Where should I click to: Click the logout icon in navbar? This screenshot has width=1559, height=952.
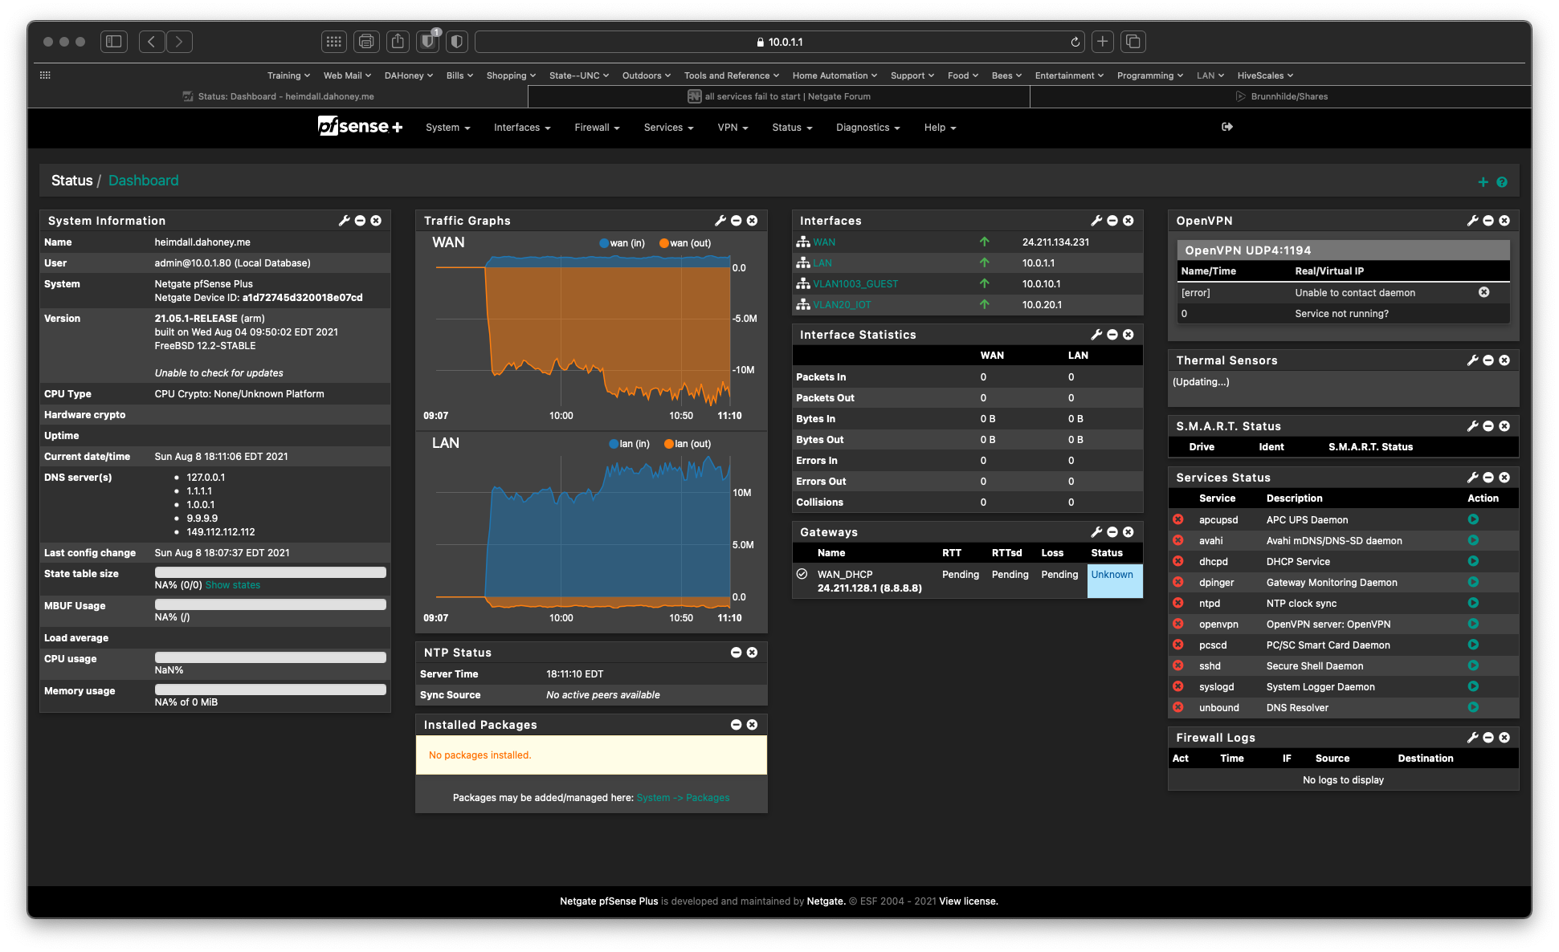[1227, 127]
